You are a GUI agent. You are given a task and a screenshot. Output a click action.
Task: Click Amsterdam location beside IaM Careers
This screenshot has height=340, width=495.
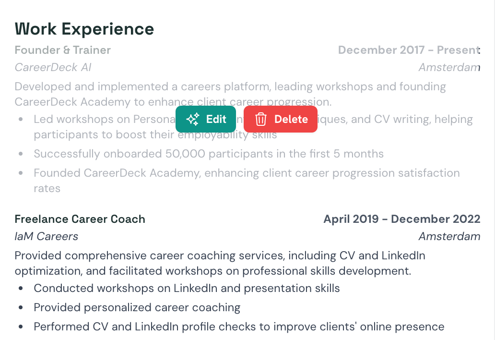(x=449, y=236)
